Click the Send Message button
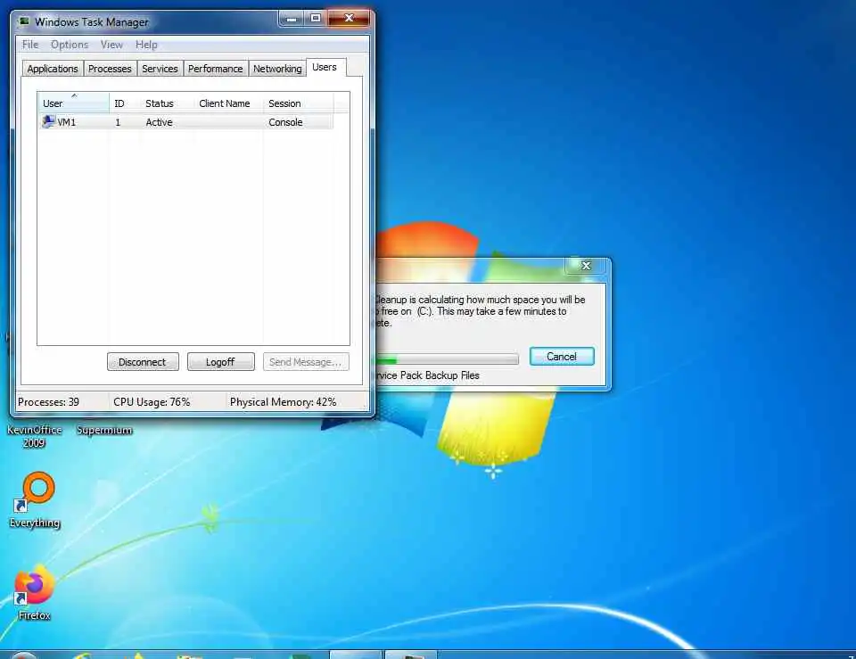This screenshot has width=856, height=659. pos(306,362)
